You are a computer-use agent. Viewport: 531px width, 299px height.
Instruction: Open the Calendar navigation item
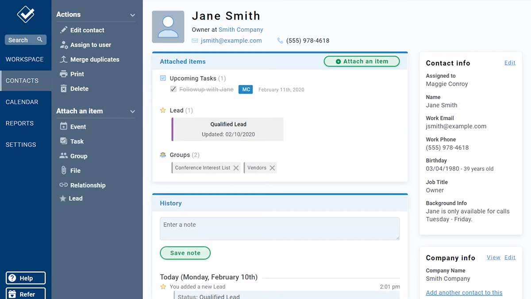22,102
